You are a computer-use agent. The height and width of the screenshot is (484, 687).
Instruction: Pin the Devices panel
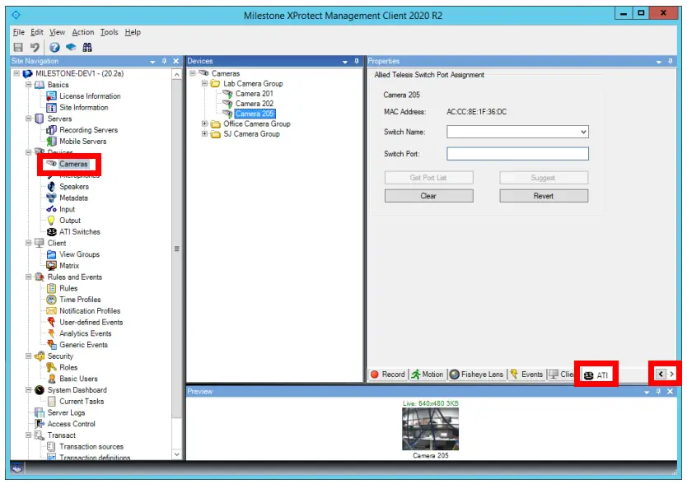[x=357, y=61]
